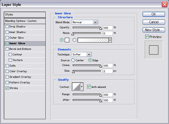Screen dimensions: 169x124
Task: Click the style preview thumbnail
Action: tap(154, 50)
